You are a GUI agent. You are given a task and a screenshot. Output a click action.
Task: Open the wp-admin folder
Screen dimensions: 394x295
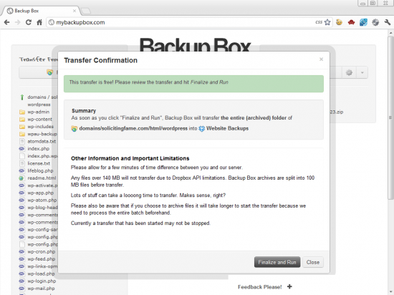38,112
